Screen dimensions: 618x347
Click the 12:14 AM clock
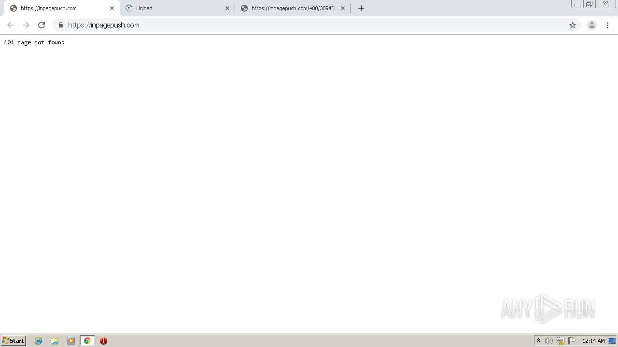point(593,341)
